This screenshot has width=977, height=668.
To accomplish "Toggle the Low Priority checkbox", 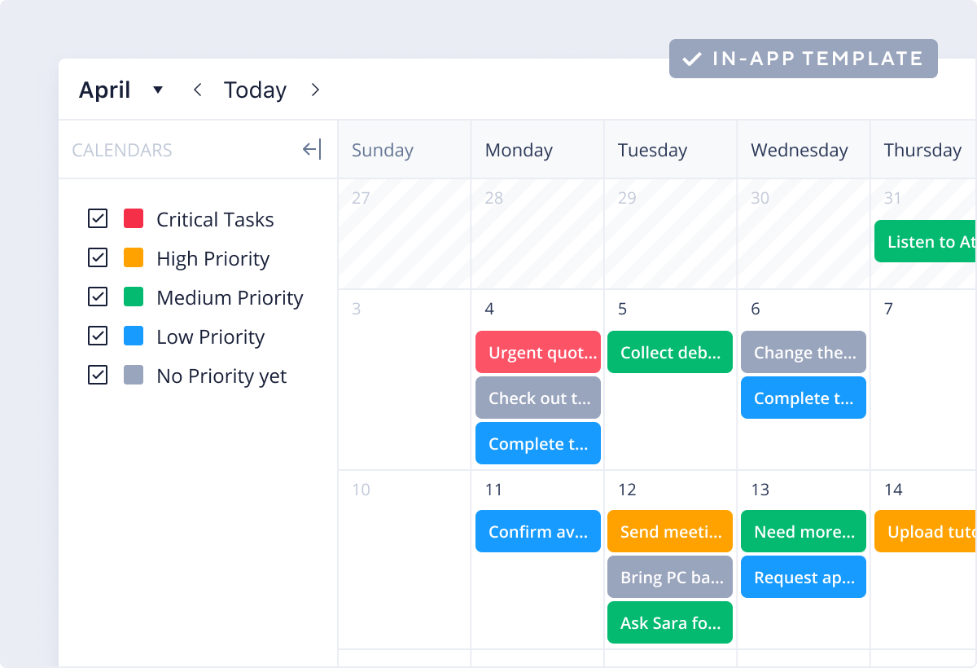I will (x=98, y=336).
